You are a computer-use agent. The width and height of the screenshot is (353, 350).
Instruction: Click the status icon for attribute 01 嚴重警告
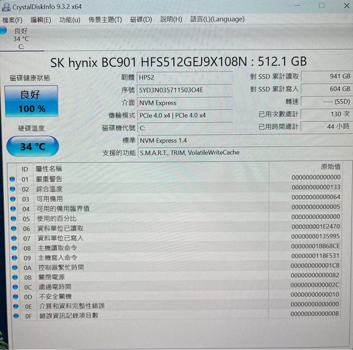(x=13, y=179)
